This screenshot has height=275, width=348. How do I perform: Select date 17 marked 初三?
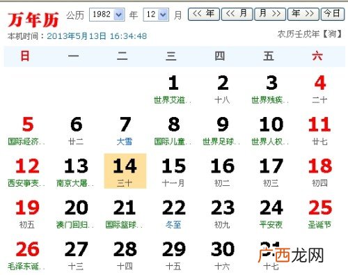click(x=271, y=172)
